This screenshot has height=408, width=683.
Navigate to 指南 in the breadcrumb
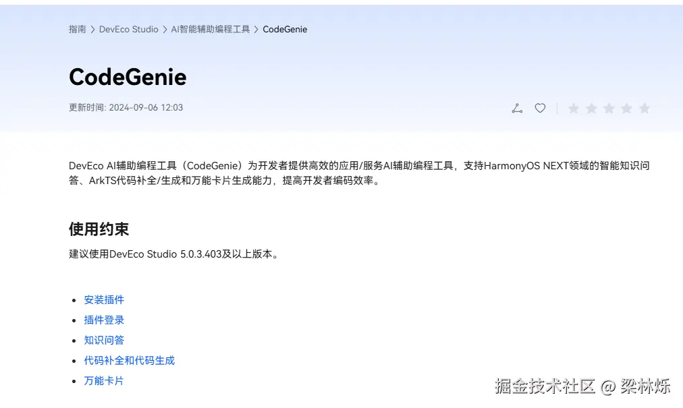[x=76, y=29]
